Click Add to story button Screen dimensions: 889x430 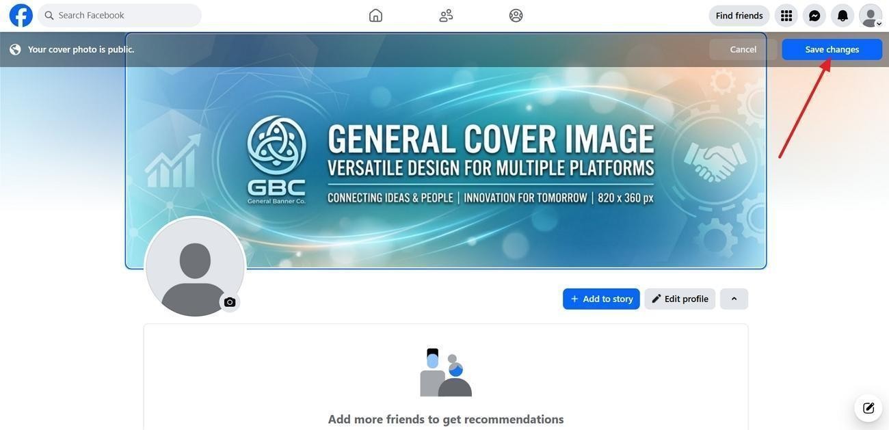(601, 299)
